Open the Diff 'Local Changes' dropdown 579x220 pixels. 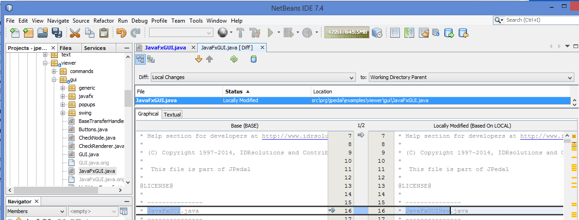point(253,77)
